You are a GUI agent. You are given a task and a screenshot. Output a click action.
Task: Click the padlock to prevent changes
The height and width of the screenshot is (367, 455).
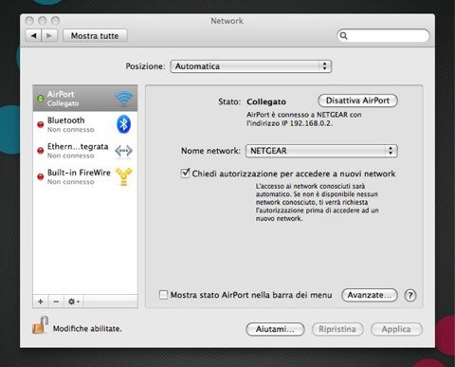(x=40, y=325)
